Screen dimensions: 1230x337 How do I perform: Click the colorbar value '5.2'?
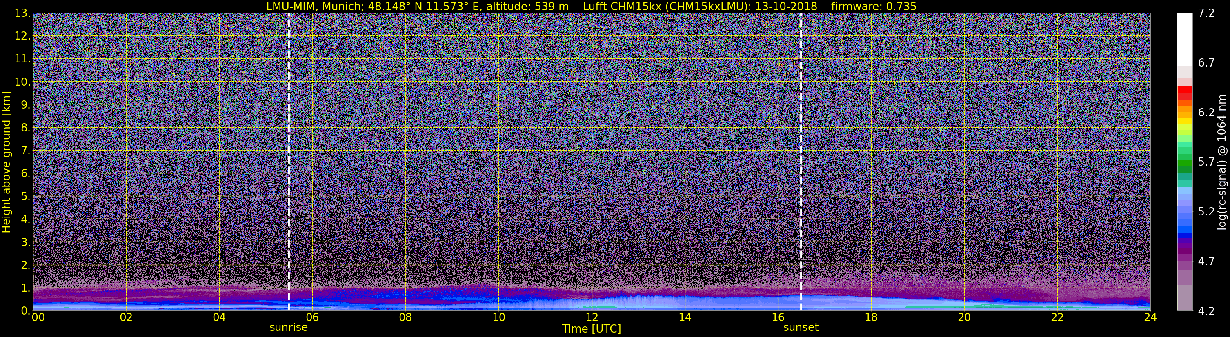1206,212
